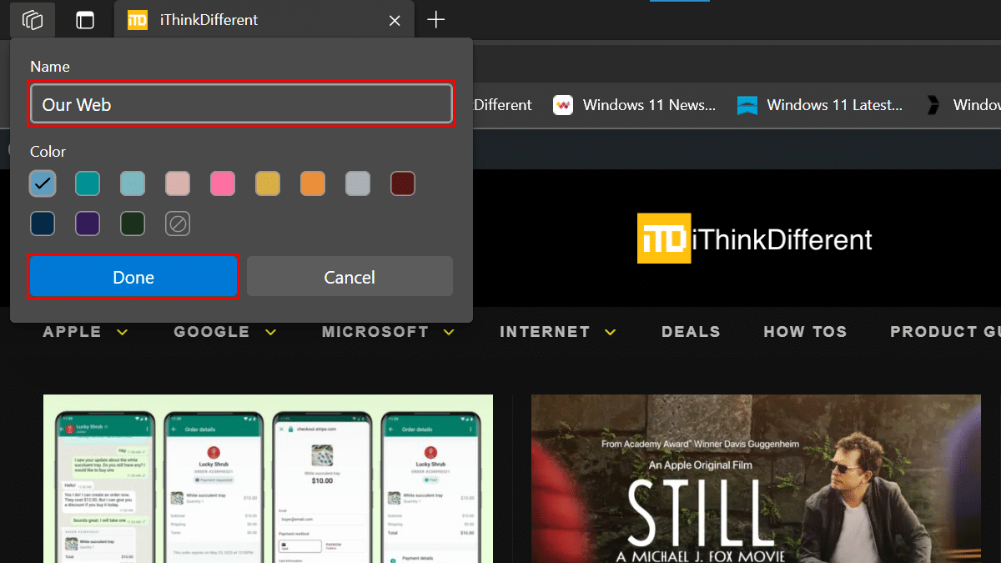The image size is (1001, 563).
Task: Click the iThinkDifferent site logo
Action: (754, 239)
